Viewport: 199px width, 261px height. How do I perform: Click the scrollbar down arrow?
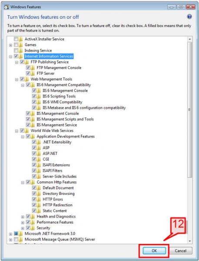(x=190, y=241)
